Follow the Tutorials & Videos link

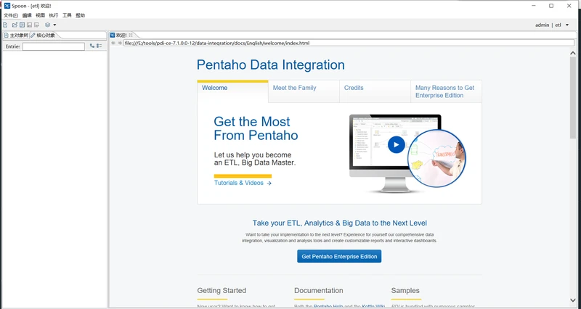243,183
